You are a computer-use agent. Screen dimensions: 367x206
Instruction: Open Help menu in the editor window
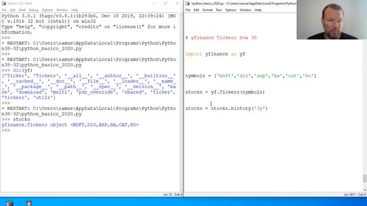[x=258, y=10]
